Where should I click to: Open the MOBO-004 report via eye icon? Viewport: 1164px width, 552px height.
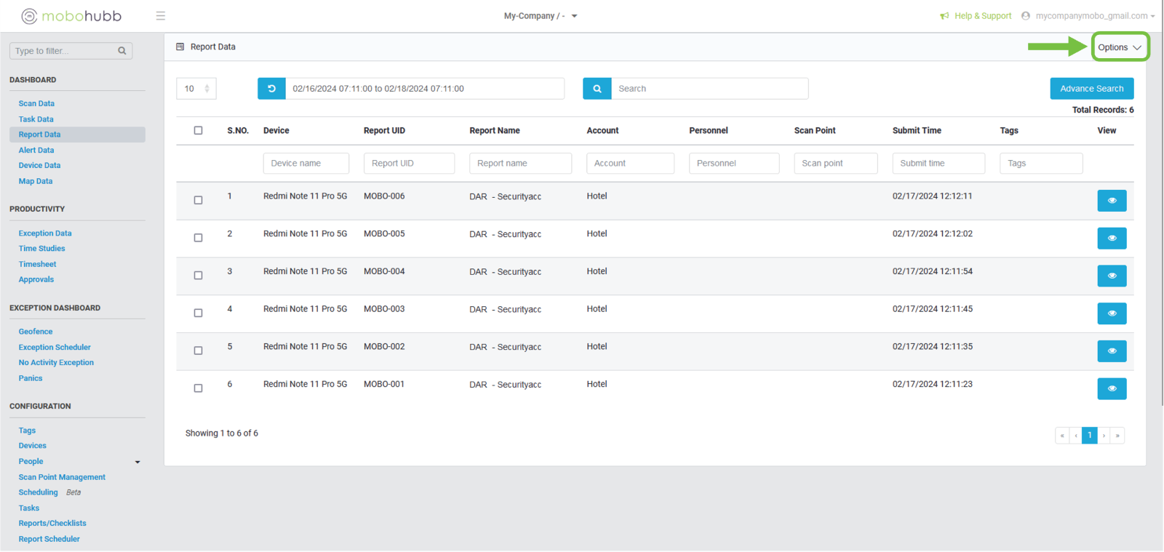click(1111, 276)
